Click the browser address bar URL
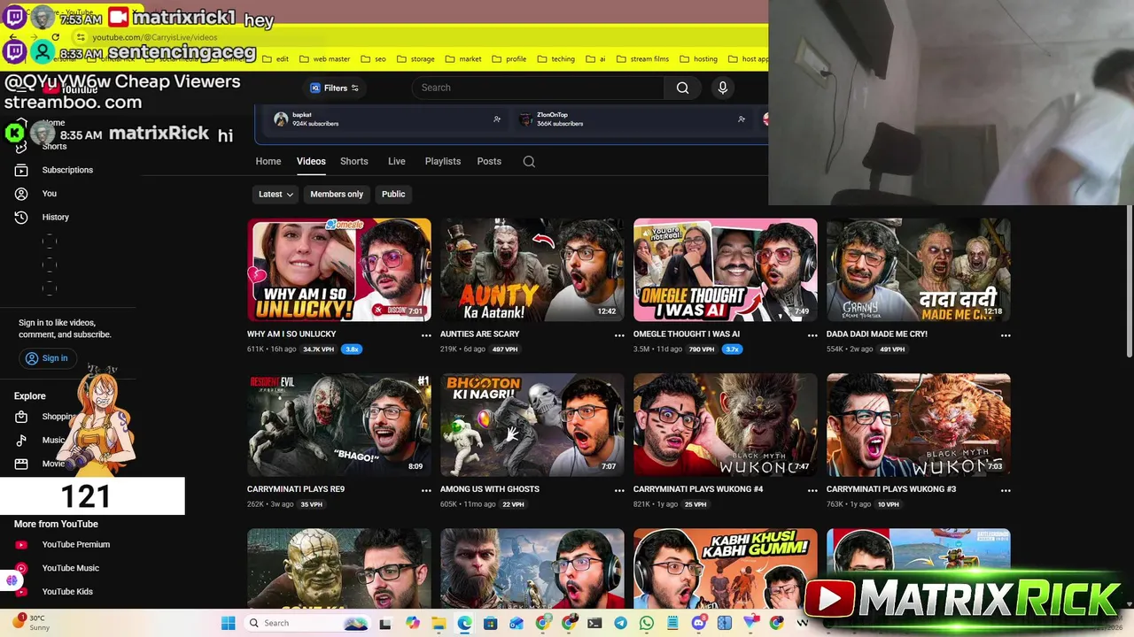Viewport: 1134px width, 637px height. [155, 37]
